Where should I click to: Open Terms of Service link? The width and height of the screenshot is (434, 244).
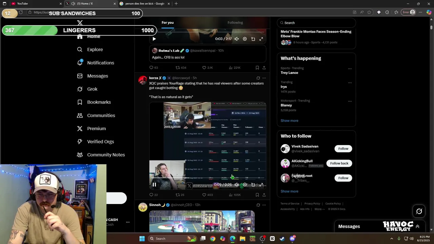click(x=290, y=204)
